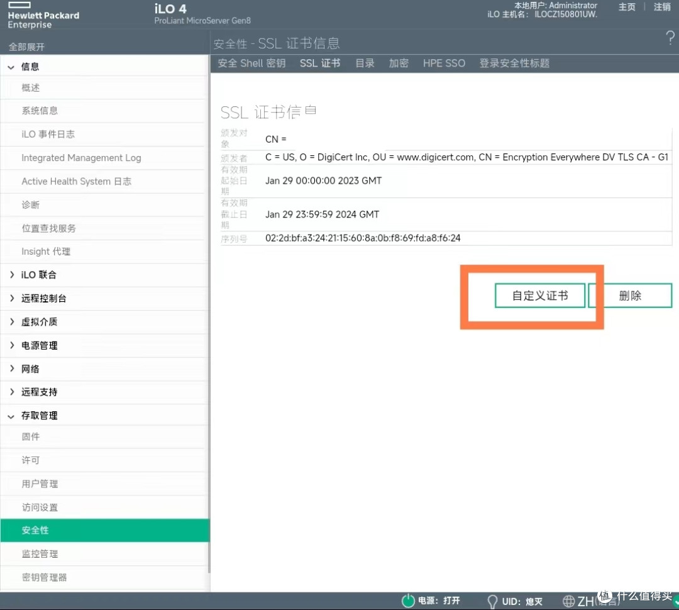679x610 pixels.
Task: Expand the 网络 section
Action: click(12, 369)
